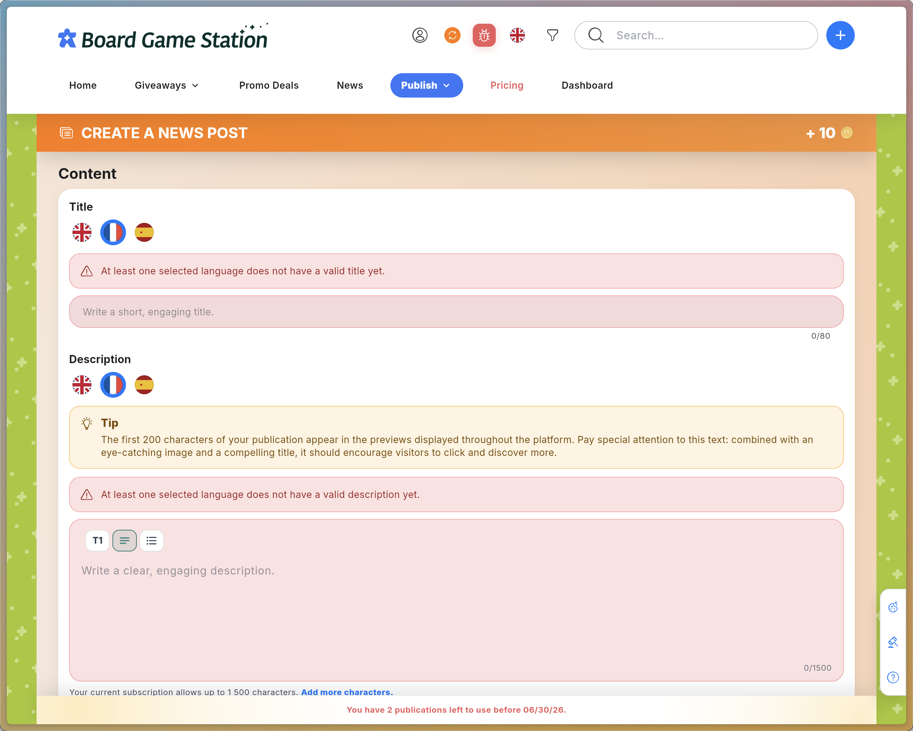The width and height of the screenshot is (913, 731).
Task: Open the red bug report icon
Action: [484, 35]
